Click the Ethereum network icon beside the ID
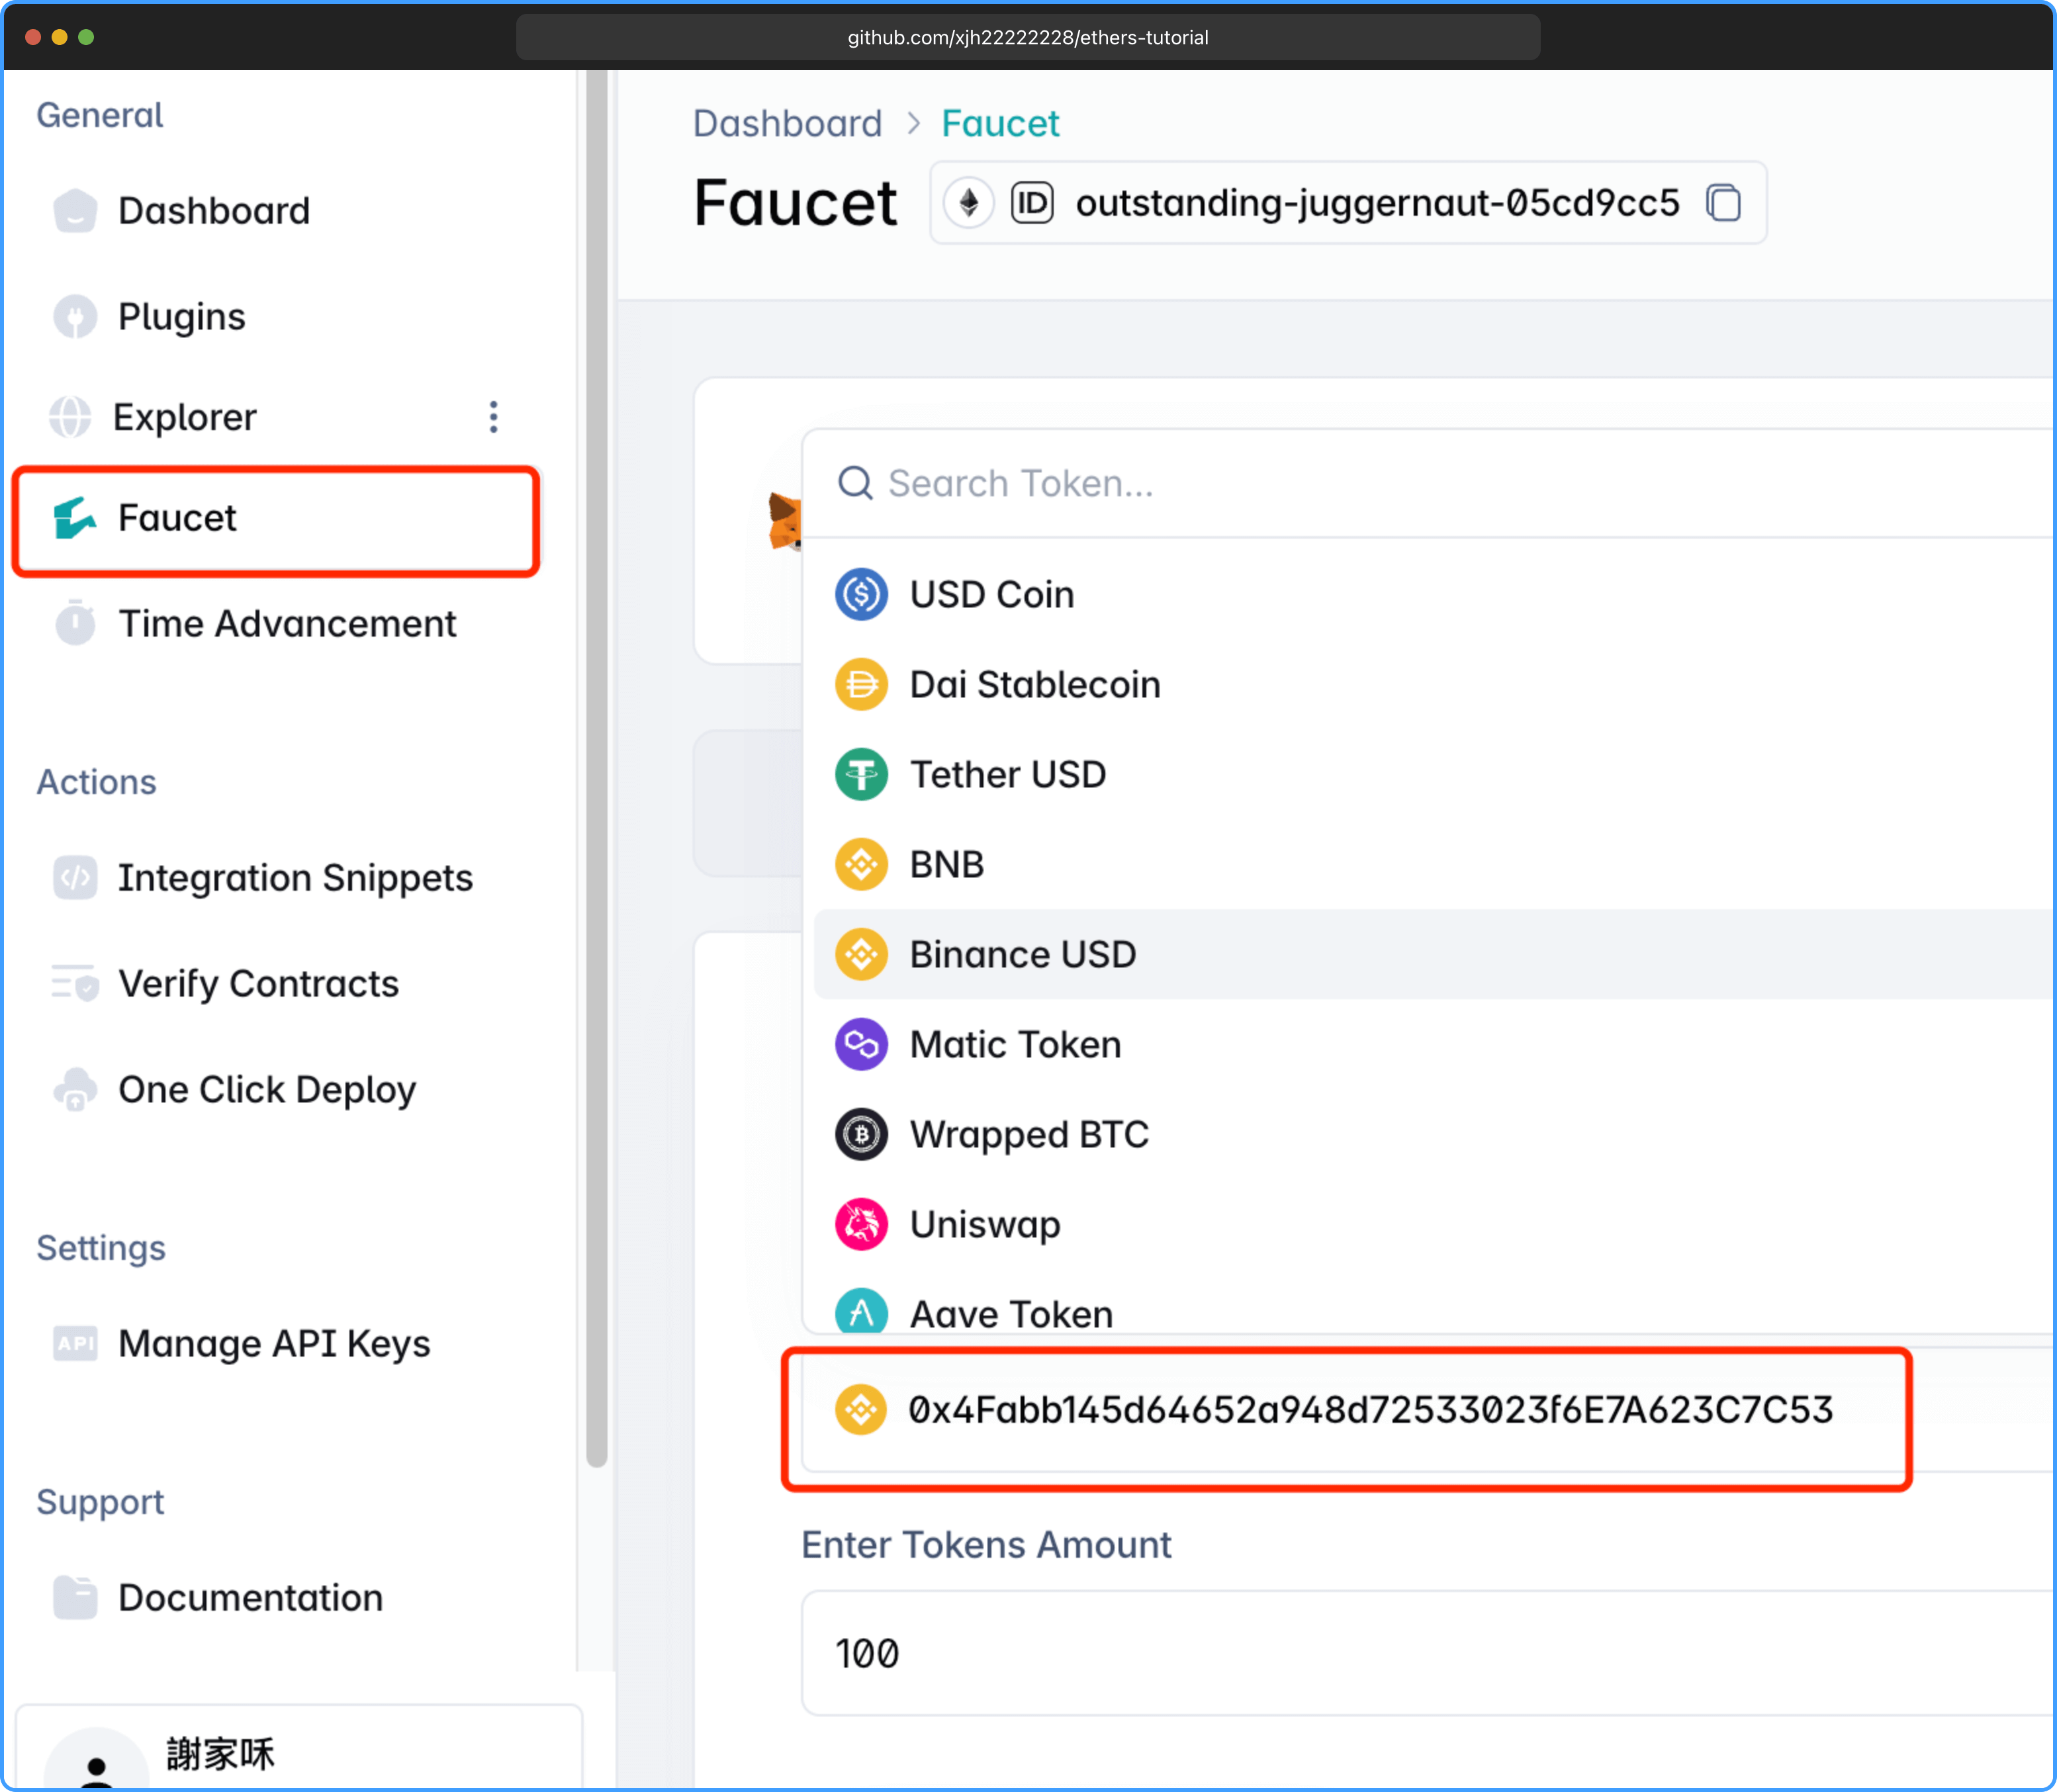The height and width of the screenshot is (1792, 2057). coord(968,203)
